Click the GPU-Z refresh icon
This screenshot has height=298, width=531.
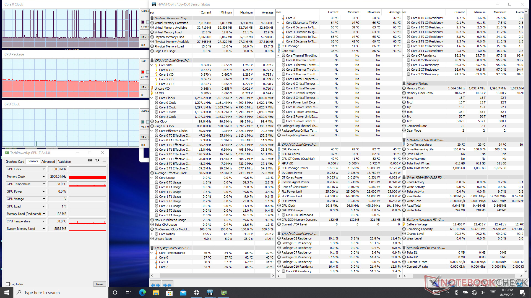point(97,160)
